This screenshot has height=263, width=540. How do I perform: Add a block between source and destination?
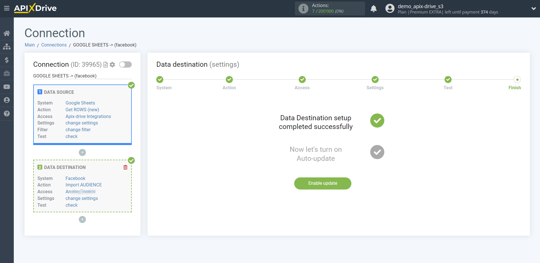click(x=82, y=152)
